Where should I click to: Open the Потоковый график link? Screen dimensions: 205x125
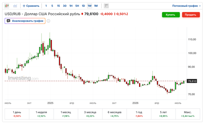186,6
